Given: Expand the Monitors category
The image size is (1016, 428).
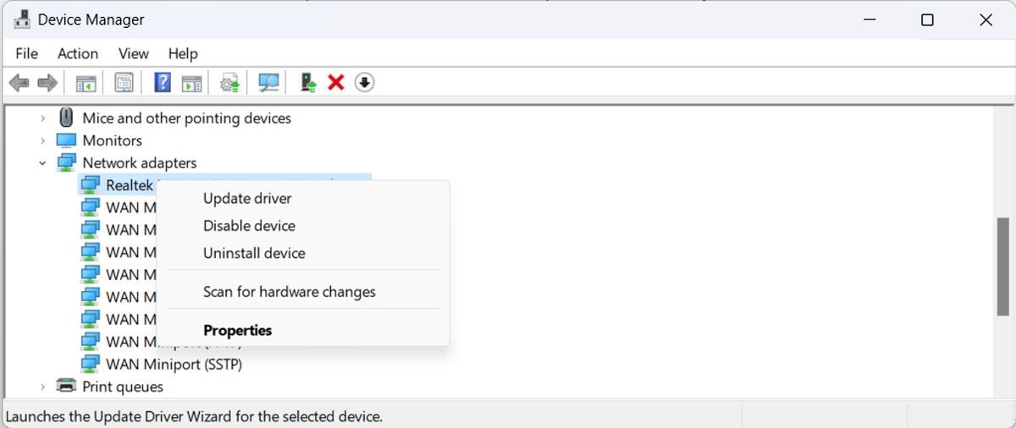Looking at the screenshot, I should [x=42, y=140].
